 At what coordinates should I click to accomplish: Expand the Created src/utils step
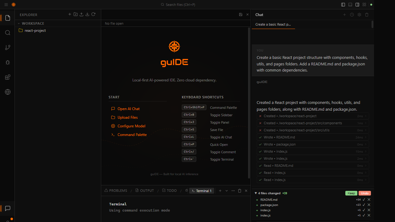(313, 130)
